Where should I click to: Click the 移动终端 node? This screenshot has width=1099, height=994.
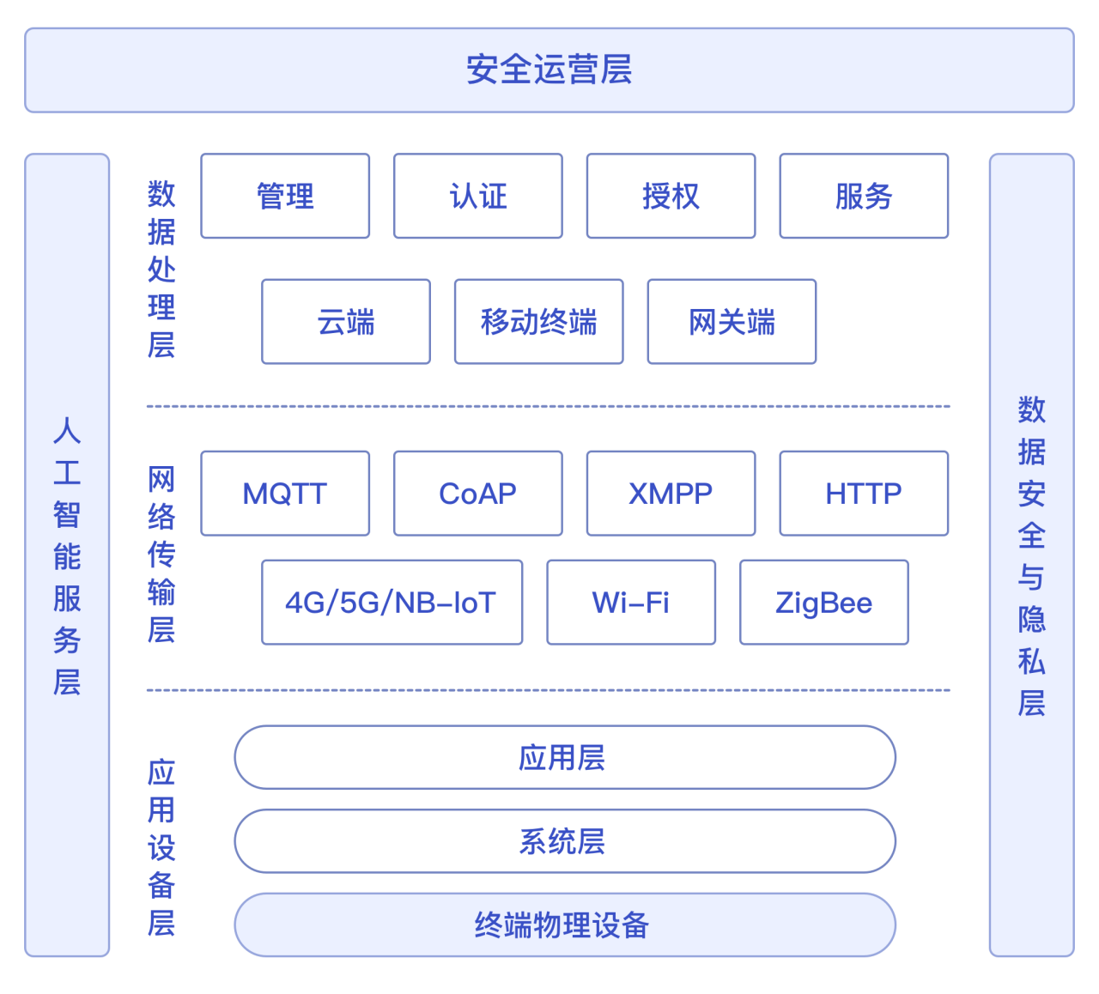click(x=538, y=322)
